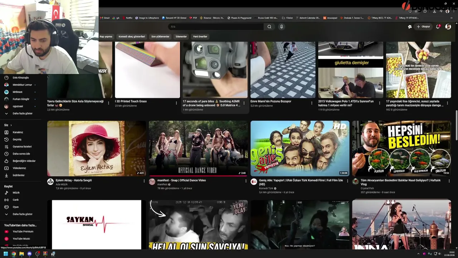Open Binance bookmark
Screen dimensions: 458x258
pos(212,18)
